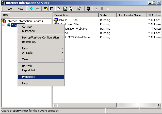Sort by the IP Address column header
Screen dimensions: 162x114
[154, 15]
